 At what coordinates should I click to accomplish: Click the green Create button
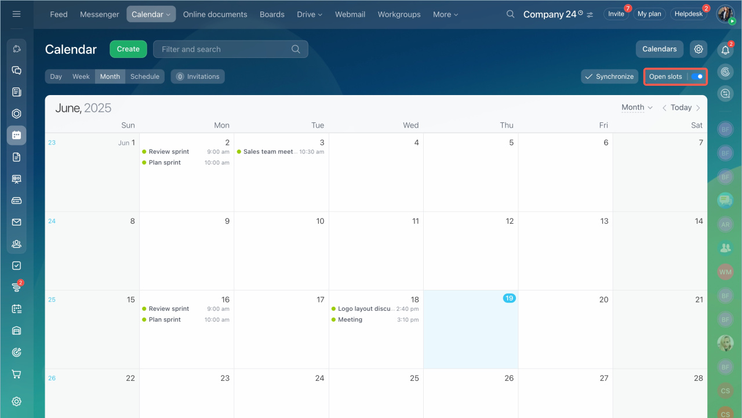click(x=128, y=49)
